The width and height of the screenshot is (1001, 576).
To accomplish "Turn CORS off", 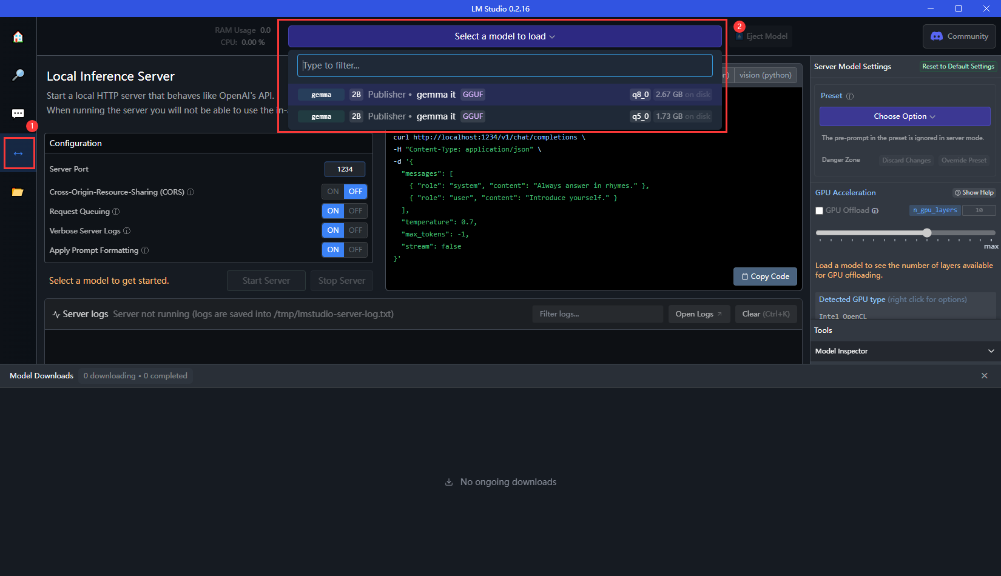I will point(356,192).
